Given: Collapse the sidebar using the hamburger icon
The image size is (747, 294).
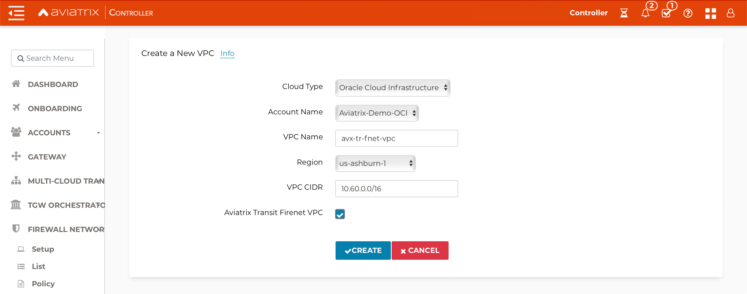Looking at the screenshot, I should [x=16, y=12].
